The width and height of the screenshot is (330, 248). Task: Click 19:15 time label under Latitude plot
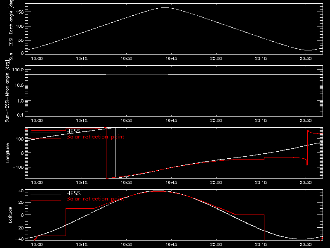82,245
